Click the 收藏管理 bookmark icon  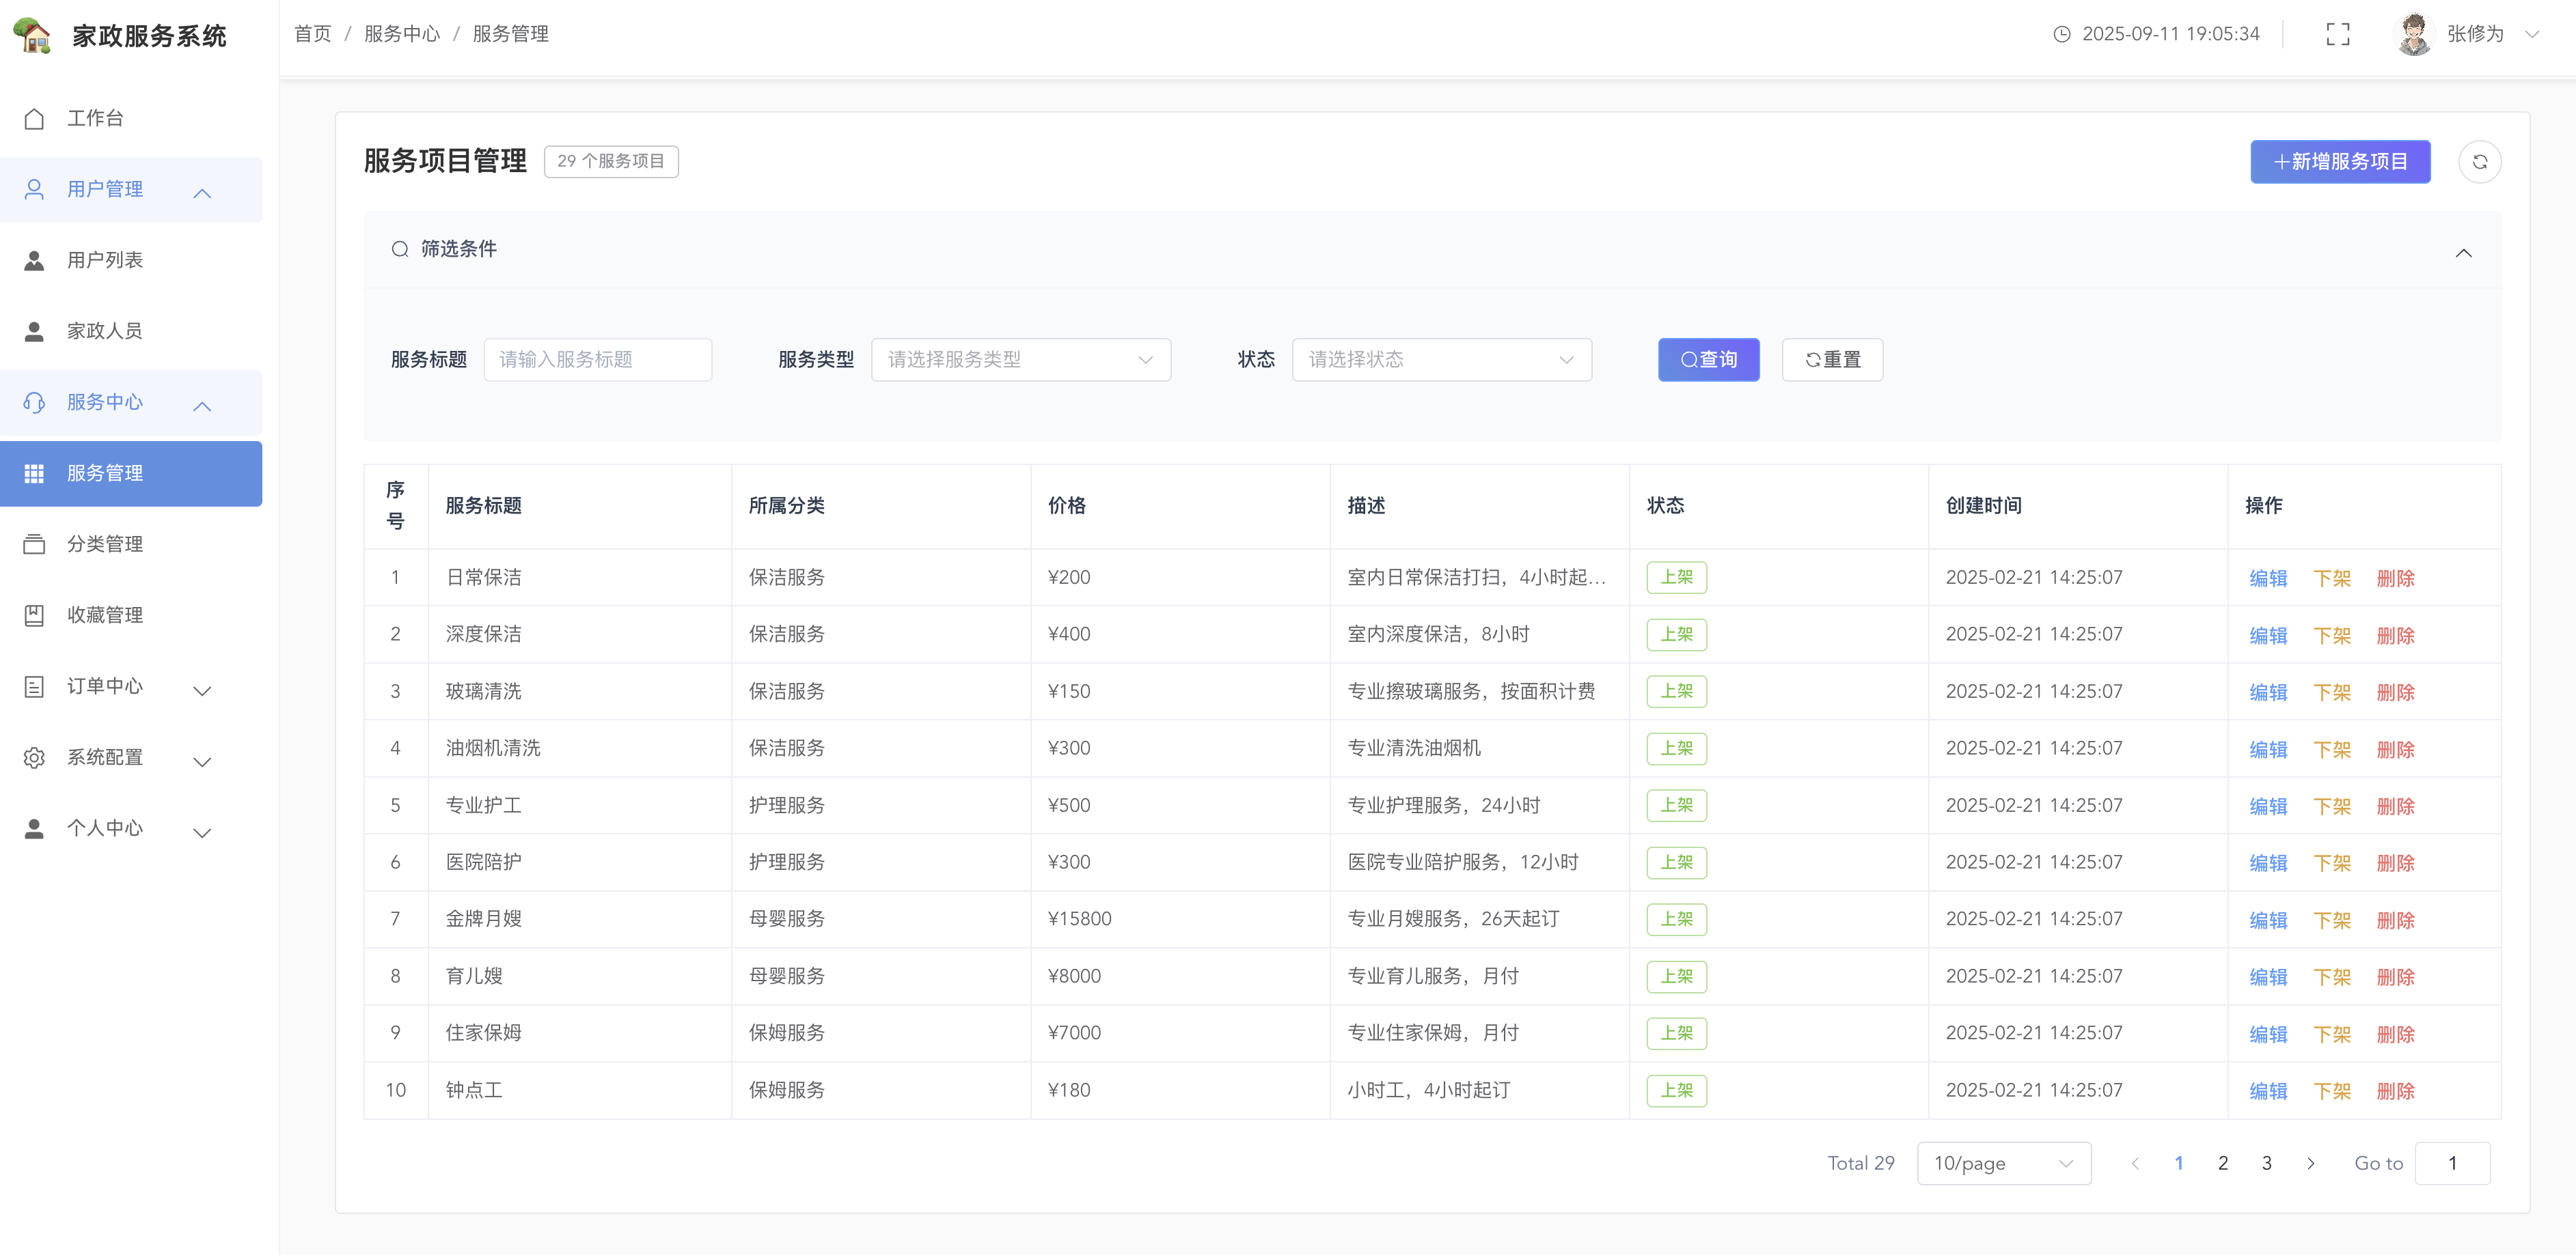34,615
